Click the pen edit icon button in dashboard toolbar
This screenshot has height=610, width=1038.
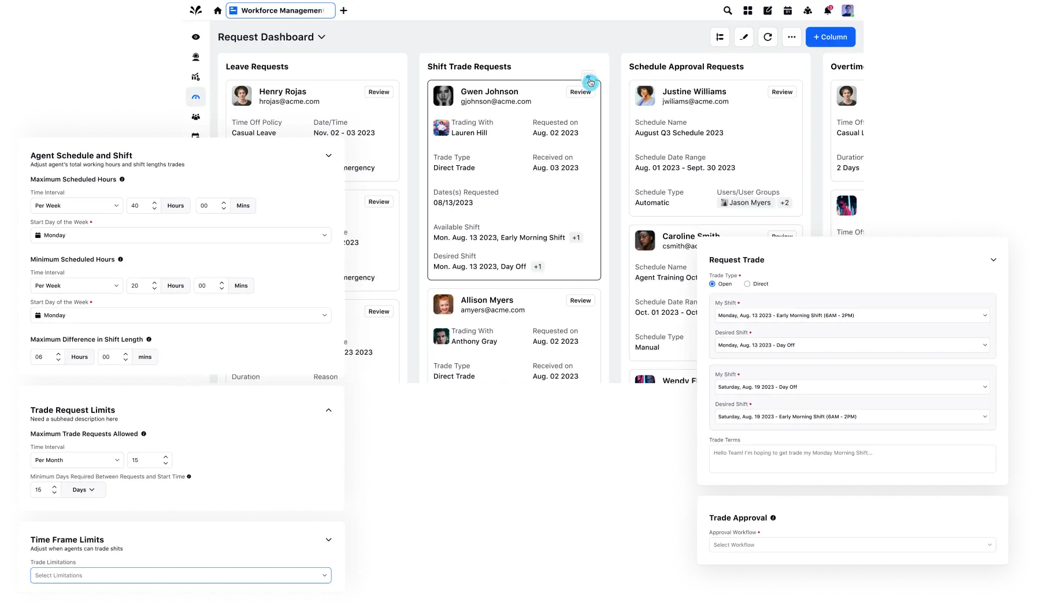point(744,37)
